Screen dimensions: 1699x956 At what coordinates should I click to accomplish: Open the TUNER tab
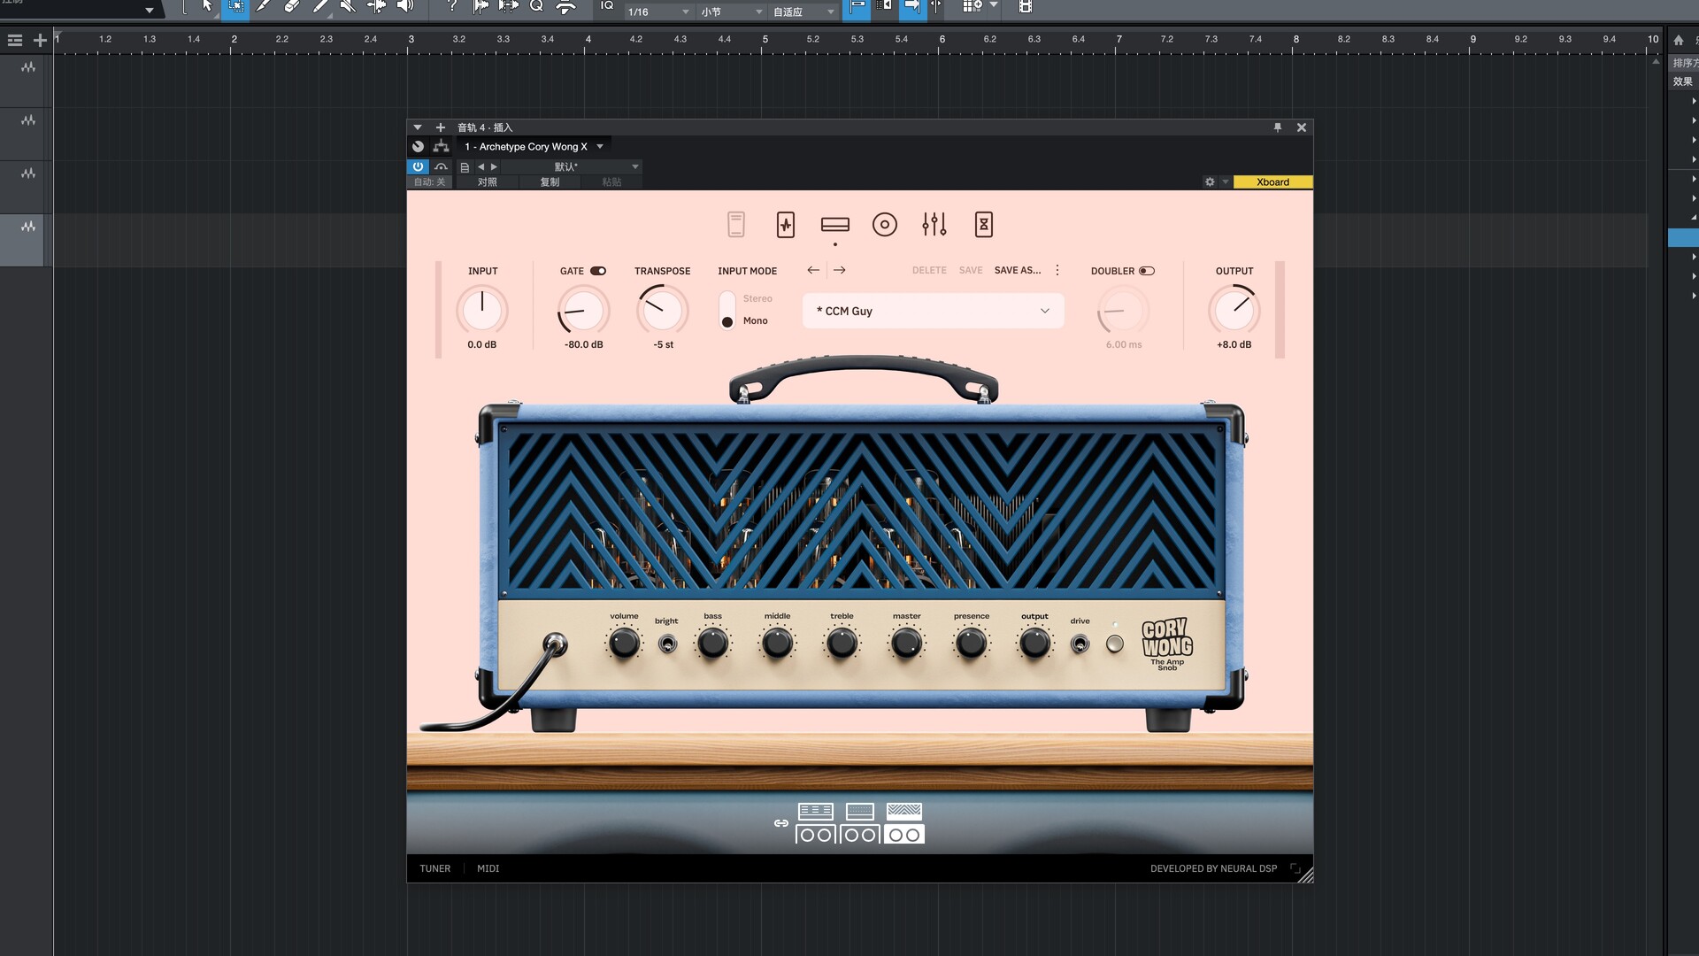pos(434,868)
